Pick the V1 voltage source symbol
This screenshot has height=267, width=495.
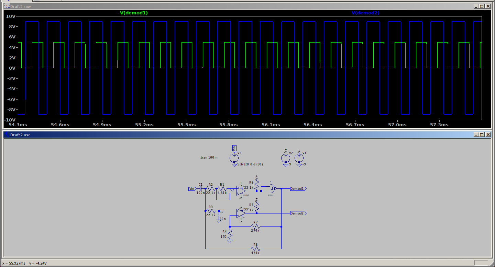tap(299, 158)
